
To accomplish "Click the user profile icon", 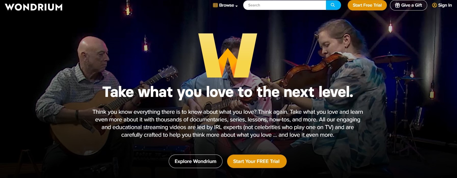I will (434, 5).
